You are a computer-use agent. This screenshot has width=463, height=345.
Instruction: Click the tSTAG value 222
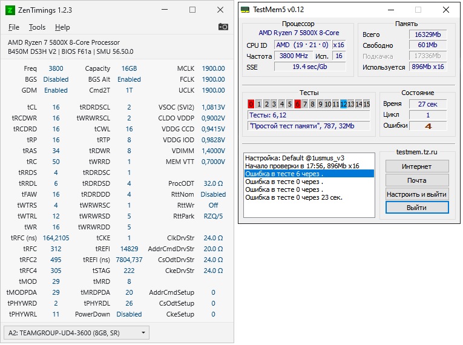pos(129,271)
